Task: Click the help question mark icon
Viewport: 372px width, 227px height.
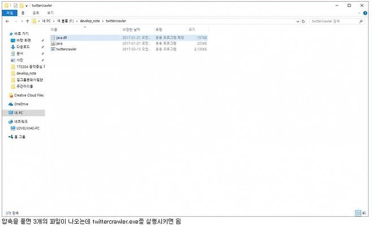Action: (365, 12)
